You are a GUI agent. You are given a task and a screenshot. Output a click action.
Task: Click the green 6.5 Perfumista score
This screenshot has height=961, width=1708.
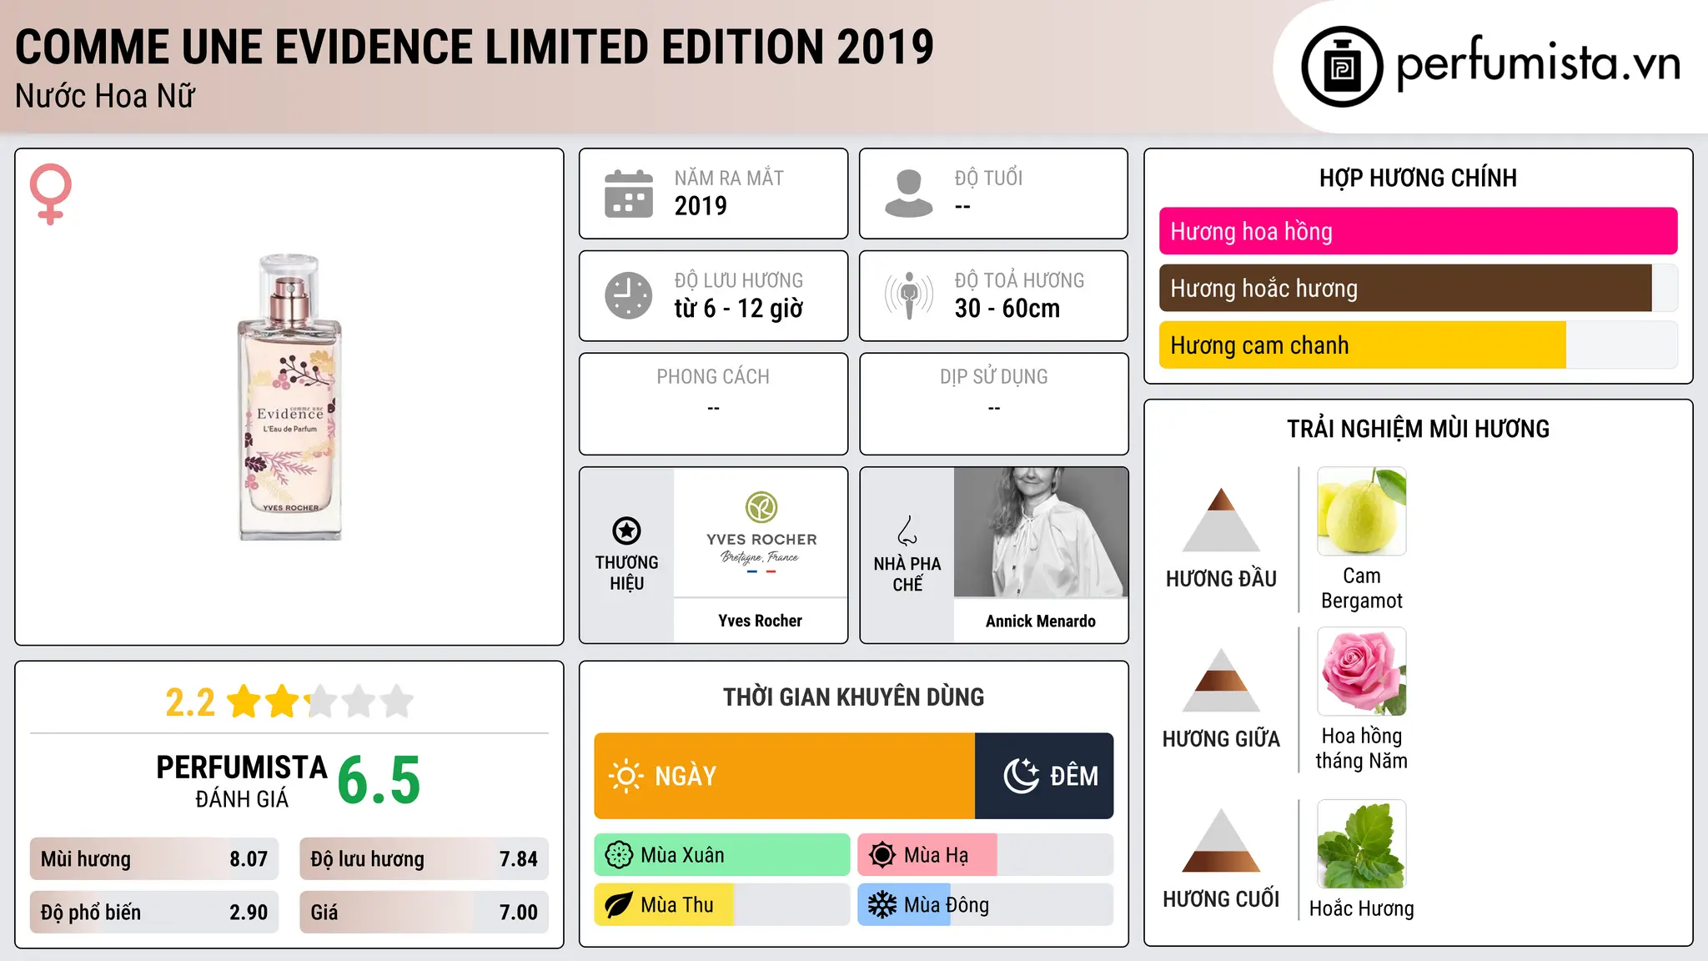(379, 780)
